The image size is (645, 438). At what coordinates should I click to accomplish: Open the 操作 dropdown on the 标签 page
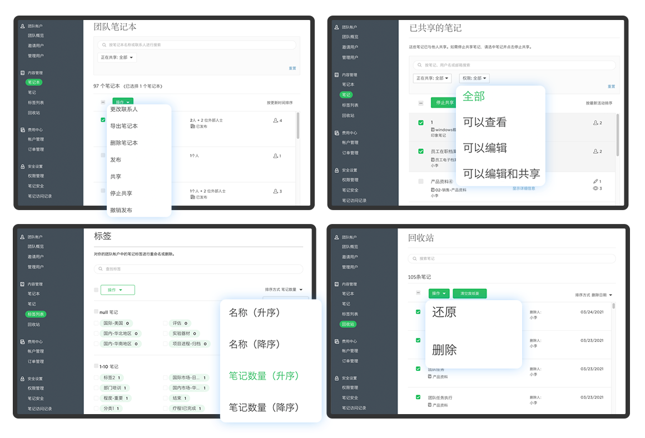pyautogui.click(x=117, y=290)
